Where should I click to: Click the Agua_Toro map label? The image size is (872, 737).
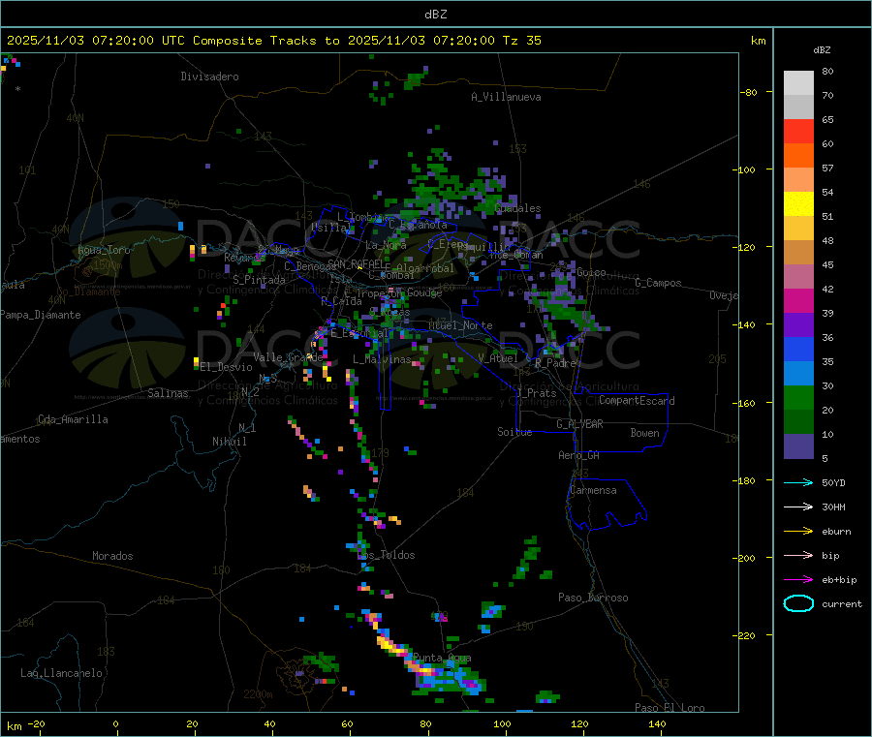(104, 250)
